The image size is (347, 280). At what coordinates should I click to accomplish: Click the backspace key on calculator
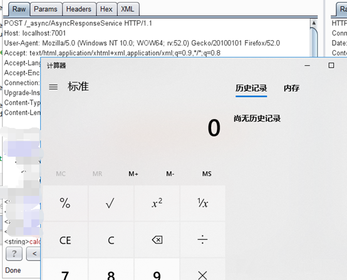point(157,240)
